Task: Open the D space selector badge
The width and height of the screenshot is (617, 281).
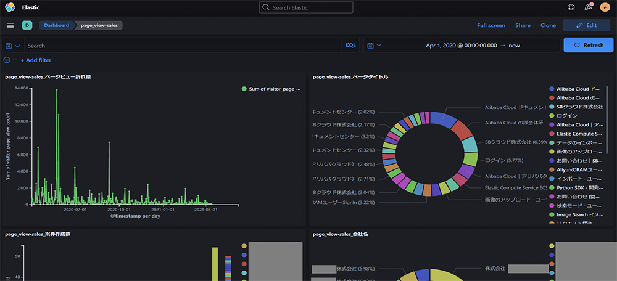Action: (x=27, y=25)
